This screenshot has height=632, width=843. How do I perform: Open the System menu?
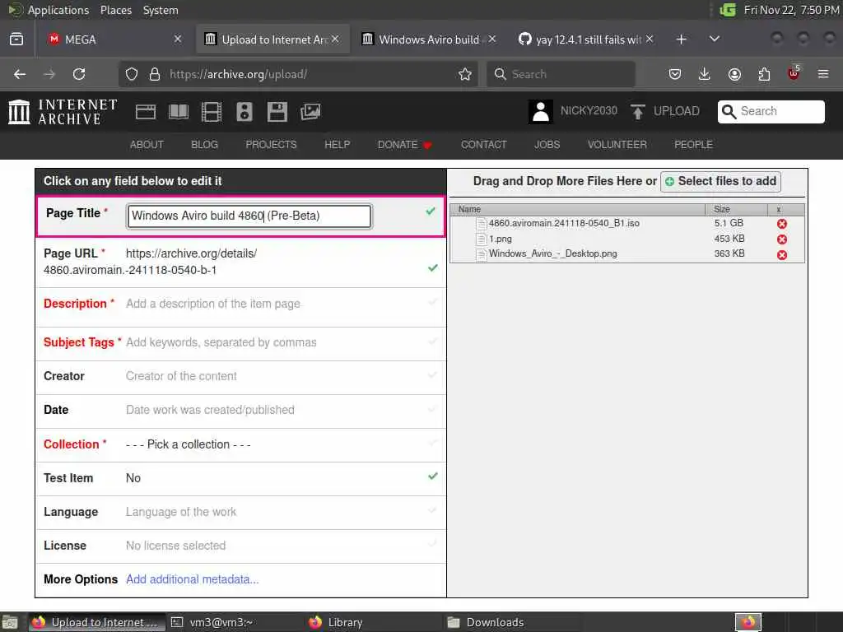click(161, 10)
